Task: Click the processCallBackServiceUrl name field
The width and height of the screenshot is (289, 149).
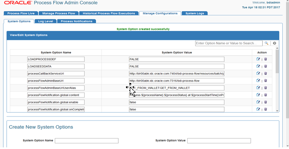Action: tap(56, 74)
